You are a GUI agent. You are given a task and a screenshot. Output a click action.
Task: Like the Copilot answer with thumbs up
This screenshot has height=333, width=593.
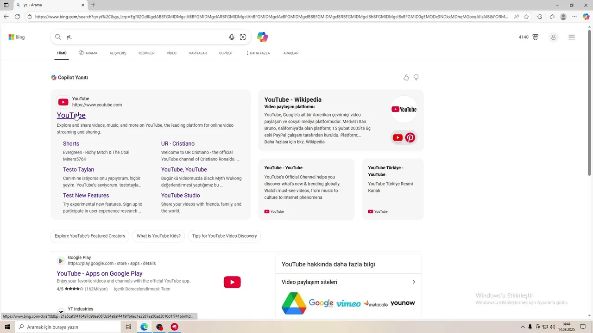[406, 77]
